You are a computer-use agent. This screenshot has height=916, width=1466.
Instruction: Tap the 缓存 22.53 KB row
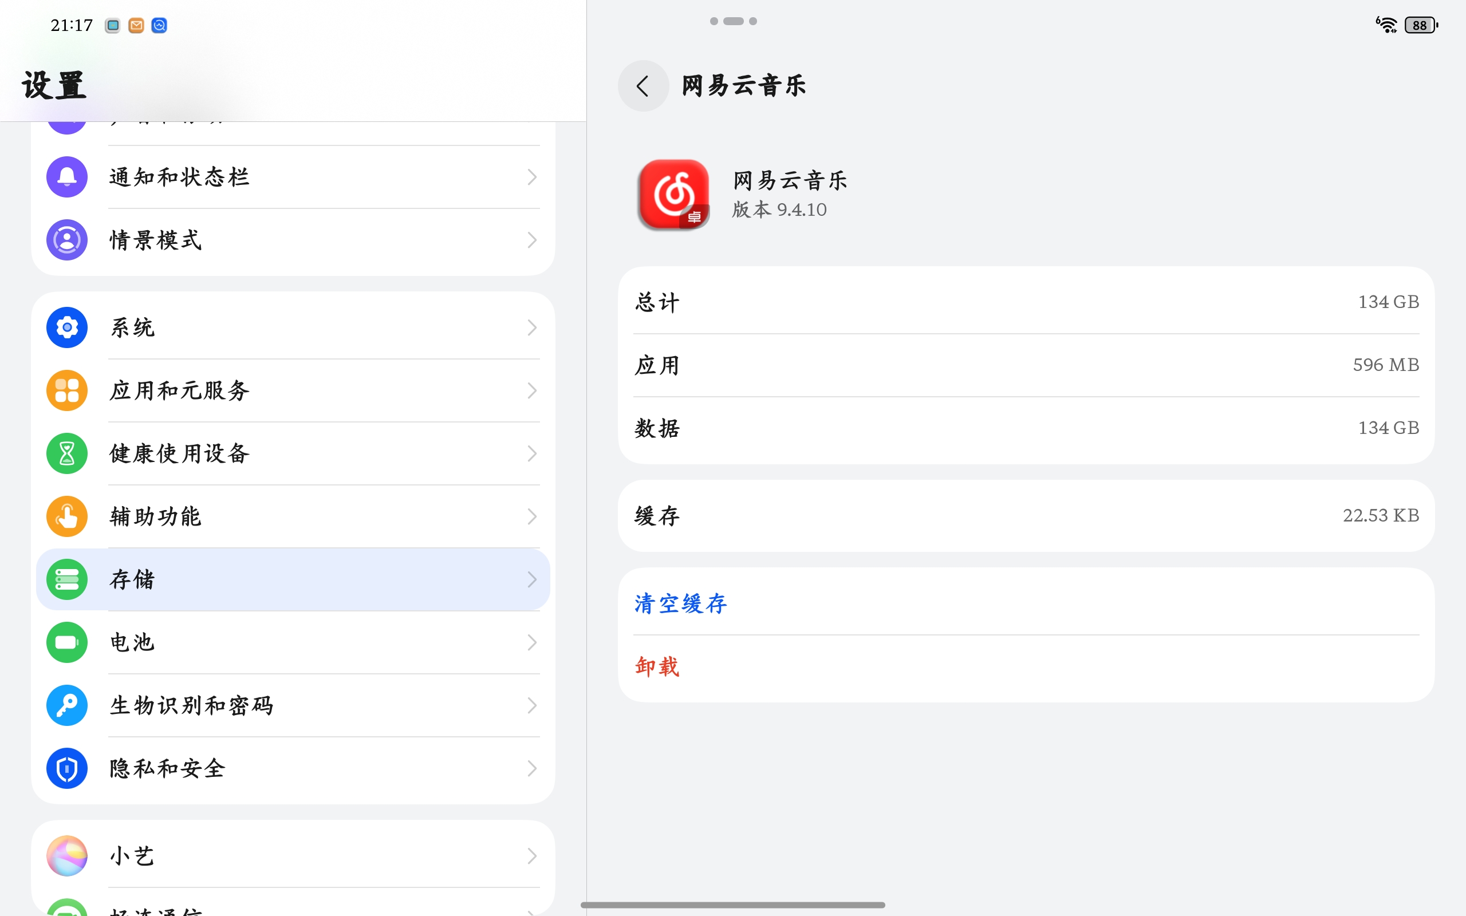pyautogui.click(x=1026, y=516)
